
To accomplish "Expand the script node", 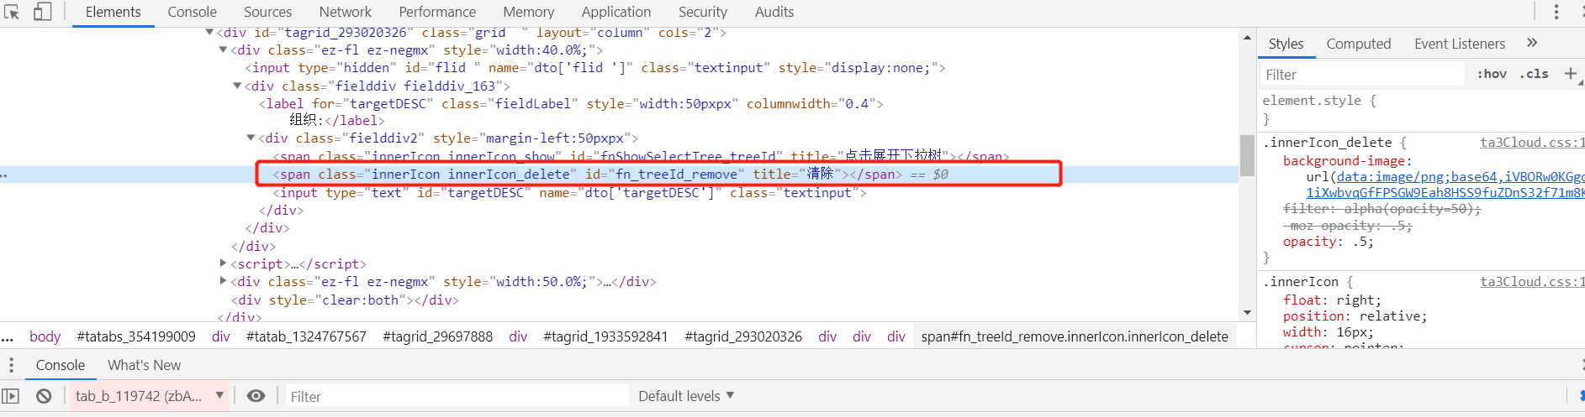I will (223, 263).
